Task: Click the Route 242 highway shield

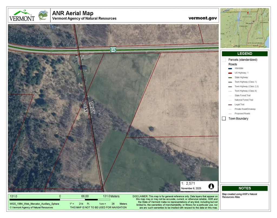Action: 113,49
